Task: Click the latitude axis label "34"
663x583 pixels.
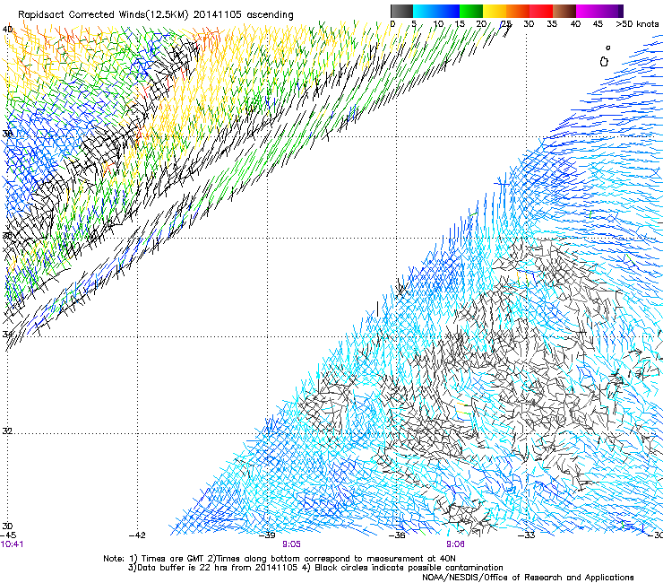Action: tap(7, 335)
